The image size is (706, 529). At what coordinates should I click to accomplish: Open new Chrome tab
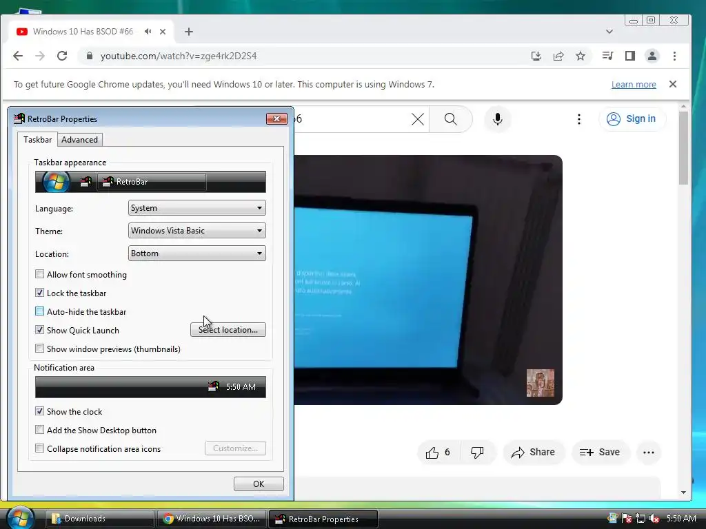(x=189, y=32)
